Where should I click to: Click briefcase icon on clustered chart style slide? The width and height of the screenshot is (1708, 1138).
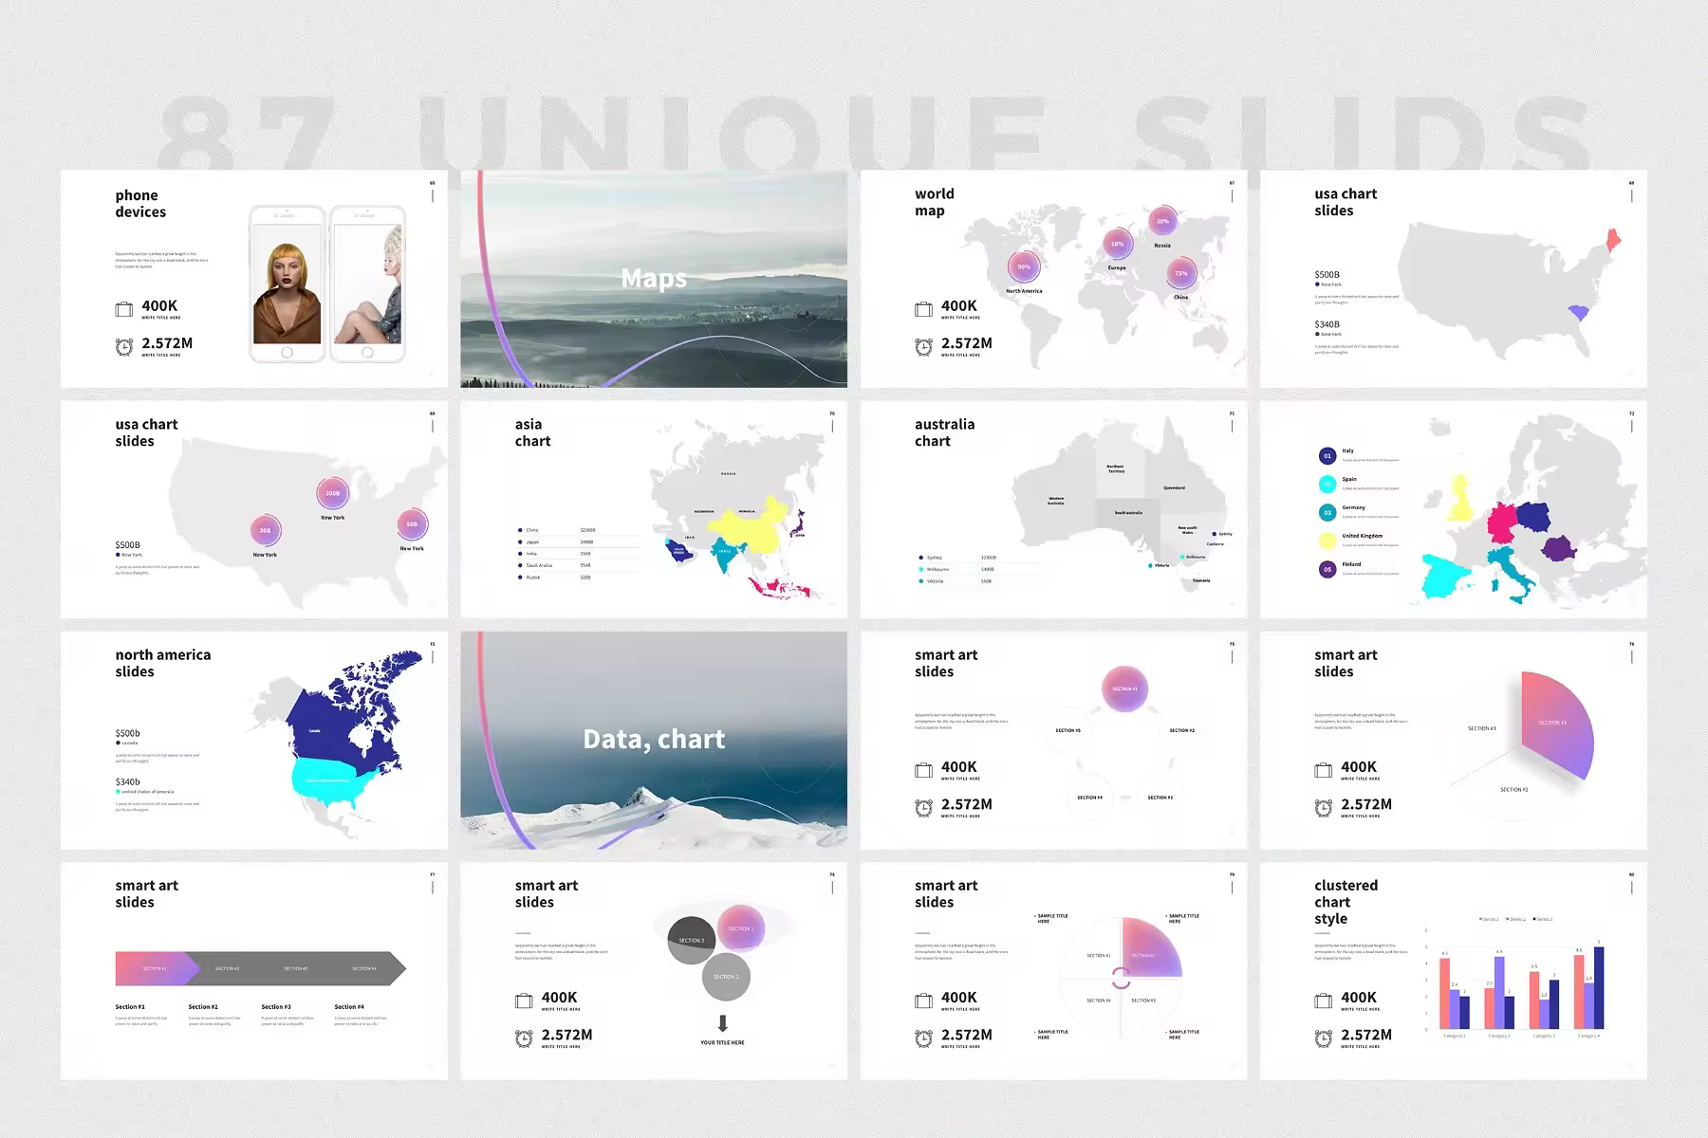[1324, 1000]
